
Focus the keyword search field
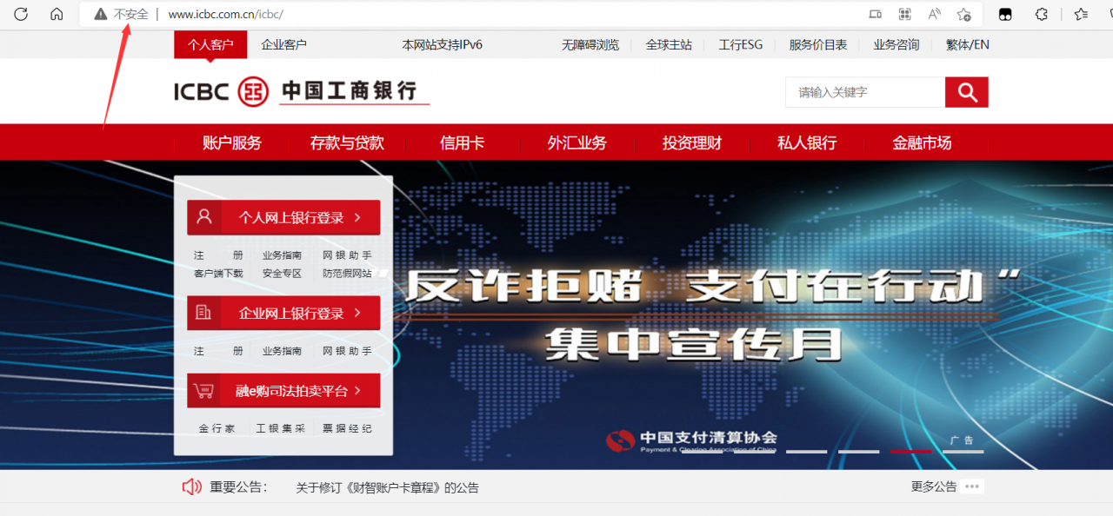point(865,92)
